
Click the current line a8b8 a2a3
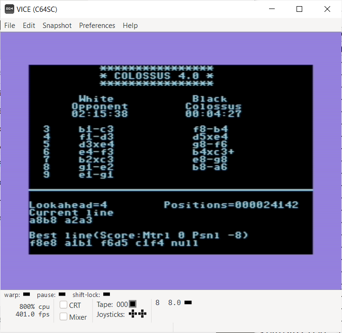pyautogui.click(x=61, y=220)
